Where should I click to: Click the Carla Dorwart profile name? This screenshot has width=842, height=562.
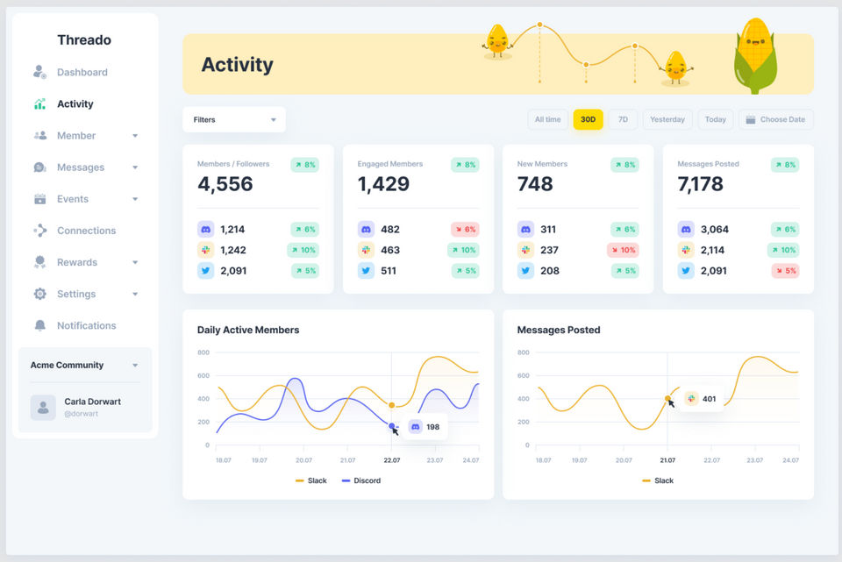92,402
